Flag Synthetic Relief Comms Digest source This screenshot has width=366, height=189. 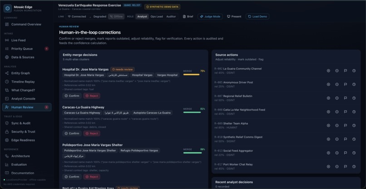coord(346,139)
